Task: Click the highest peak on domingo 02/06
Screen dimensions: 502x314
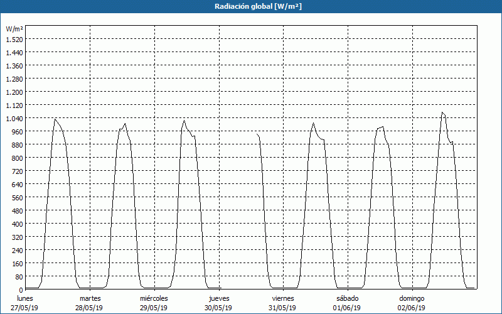Action: point(442,112)
